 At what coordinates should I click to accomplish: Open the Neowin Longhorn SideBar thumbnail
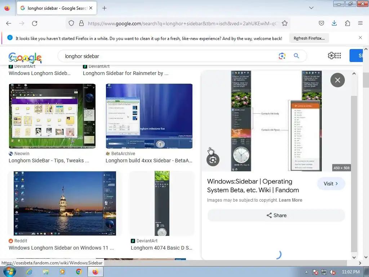click(52, 116)
